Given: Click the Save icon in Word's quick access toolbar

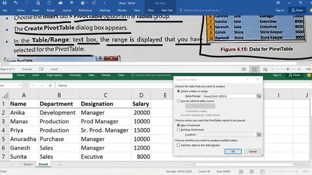Looking at the screenshot, I should pos(4,3).
